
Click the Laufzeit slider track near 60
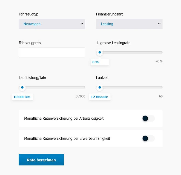click(x=160, y=87)
